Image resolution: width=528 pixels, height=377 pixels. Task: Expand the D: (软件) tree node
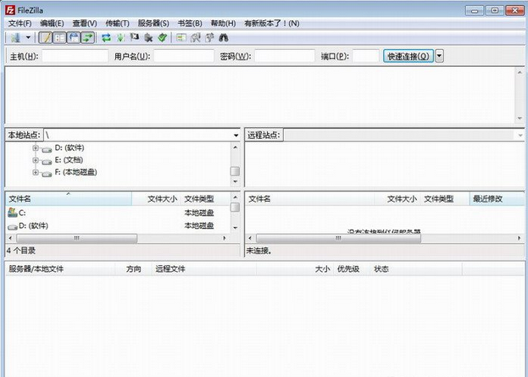pyautogui.click(x=36, y=147)
